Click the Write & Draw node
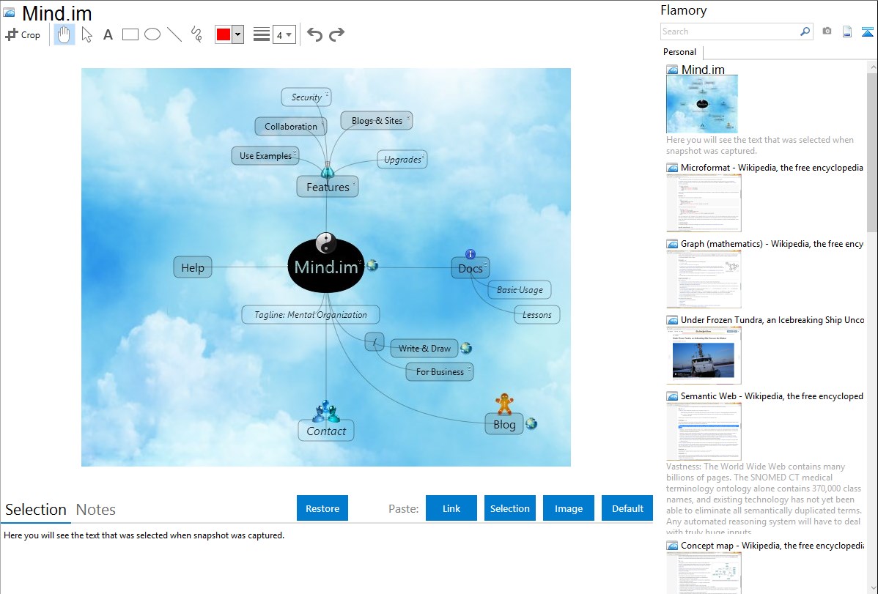Viewport: 878px width, 594px height. [424, 348]
